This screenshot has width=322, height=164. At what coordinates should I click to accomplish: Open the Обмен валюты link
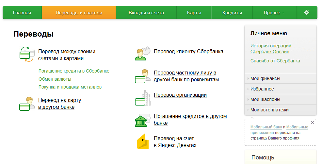[x=55, y=79]
